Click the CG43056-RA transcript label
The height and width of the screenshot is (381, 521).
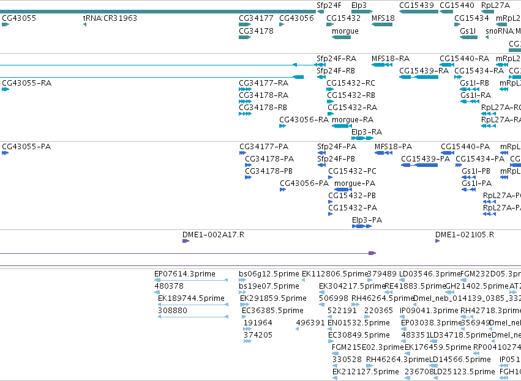pos(304,120)
